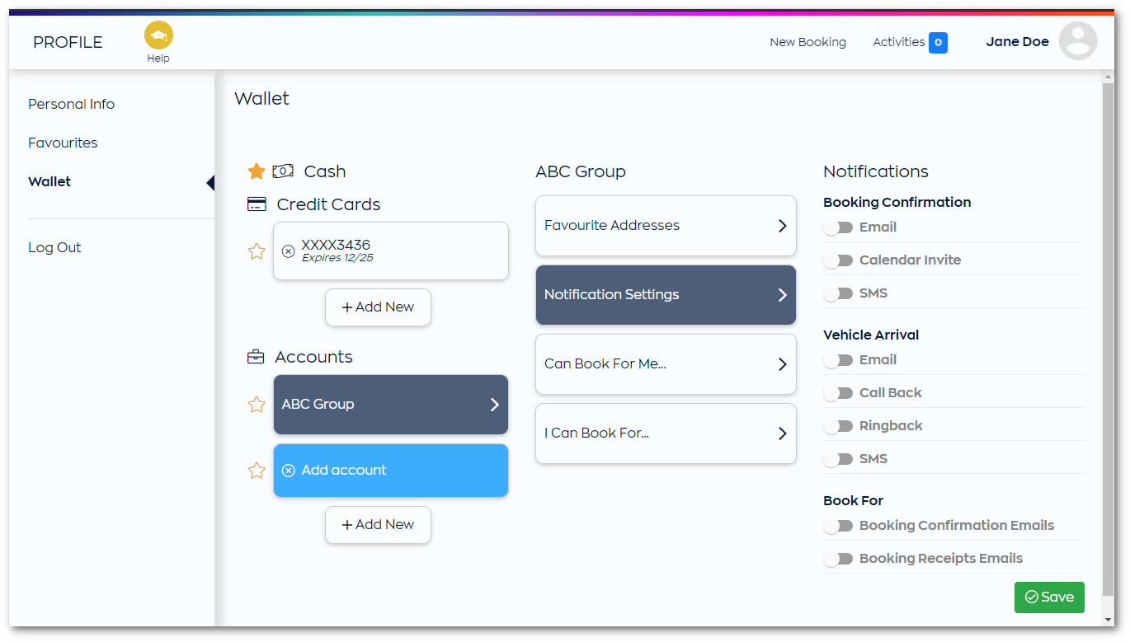Click the Cash banknote icon
This screenshot has width=1130, height=642.
(x=283, y=171)
